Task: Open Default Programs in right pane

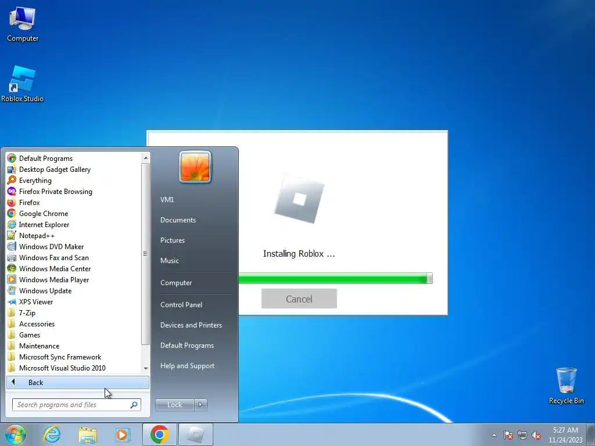Action: click(x=187, y=346)
